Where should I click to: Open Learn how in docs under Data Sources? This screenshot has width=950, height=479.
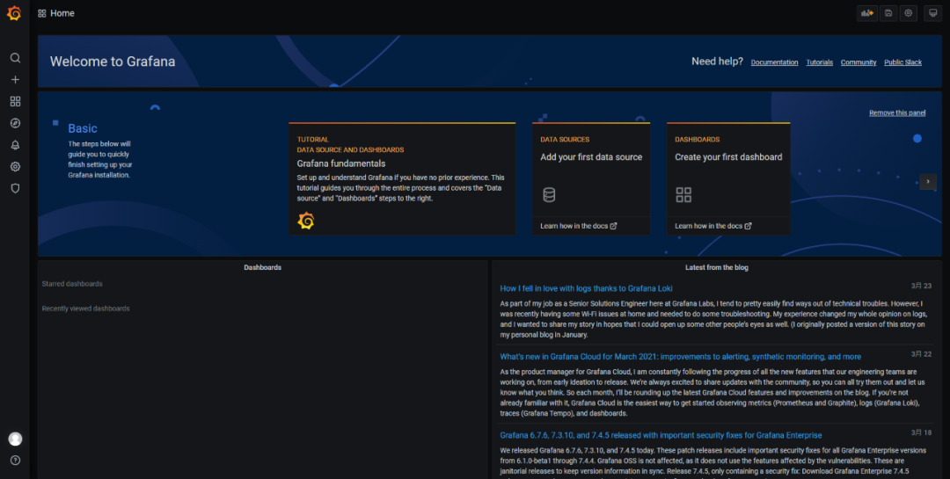[x=579, y=226]
